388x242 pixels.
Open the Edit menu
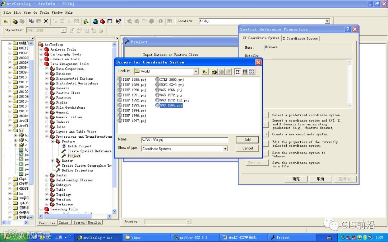click(17, 12)
